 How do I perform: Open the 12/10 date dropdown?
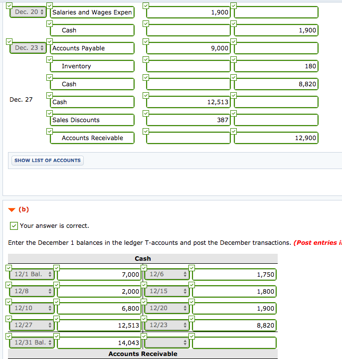[x=32, y=308]
